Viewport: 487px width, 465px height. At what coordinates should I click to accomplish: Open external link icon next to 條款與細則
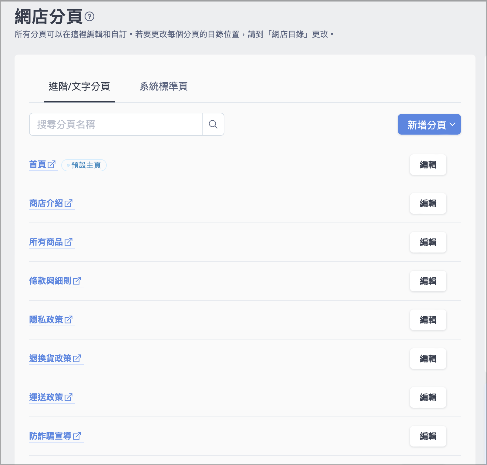[77, 281]
